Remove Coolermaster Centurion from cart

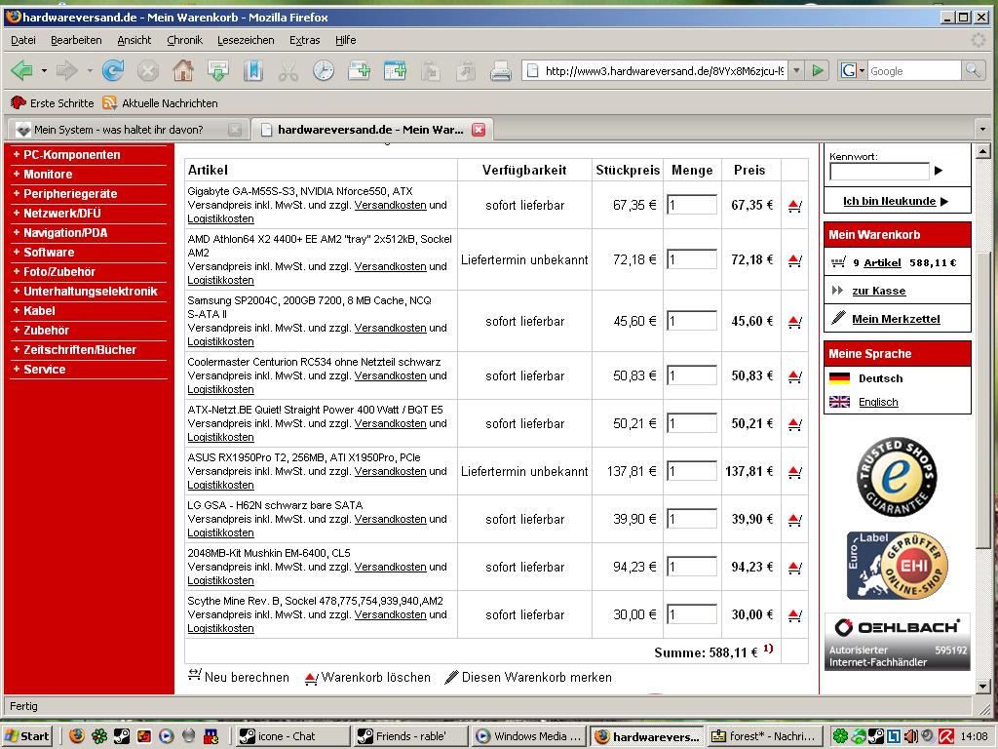pyautogui.click(x=794, y=376)
